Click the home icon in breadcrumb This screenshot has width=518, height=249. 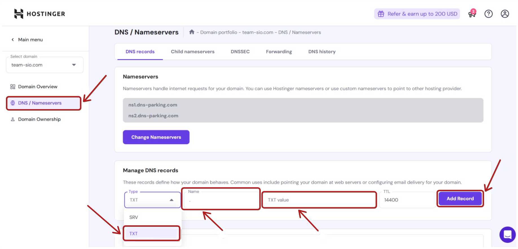[192, 32]
